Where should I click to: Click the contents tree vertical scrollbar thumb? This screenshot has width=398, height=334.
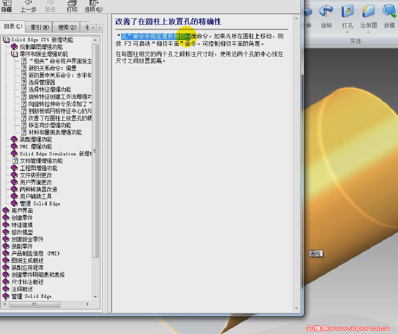tap(95, 151)
